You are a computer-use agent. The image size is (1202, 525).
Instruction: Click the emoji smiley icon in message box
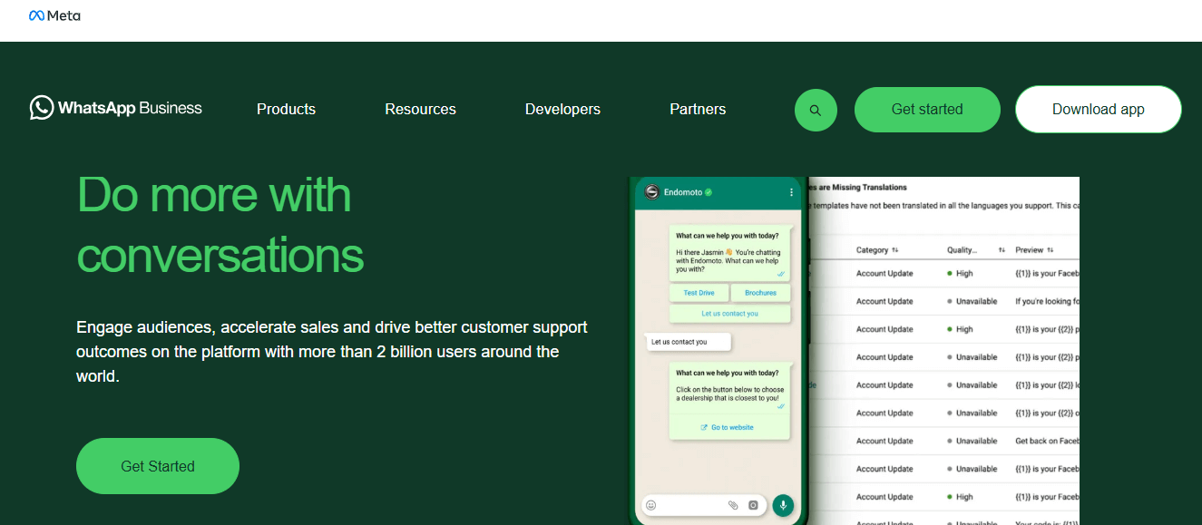pos(650,505)
